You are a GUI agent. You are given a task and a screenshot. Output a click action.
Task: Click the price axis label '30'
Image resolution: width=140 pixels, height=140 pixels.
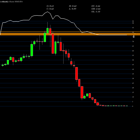click(x=133, y=78)
